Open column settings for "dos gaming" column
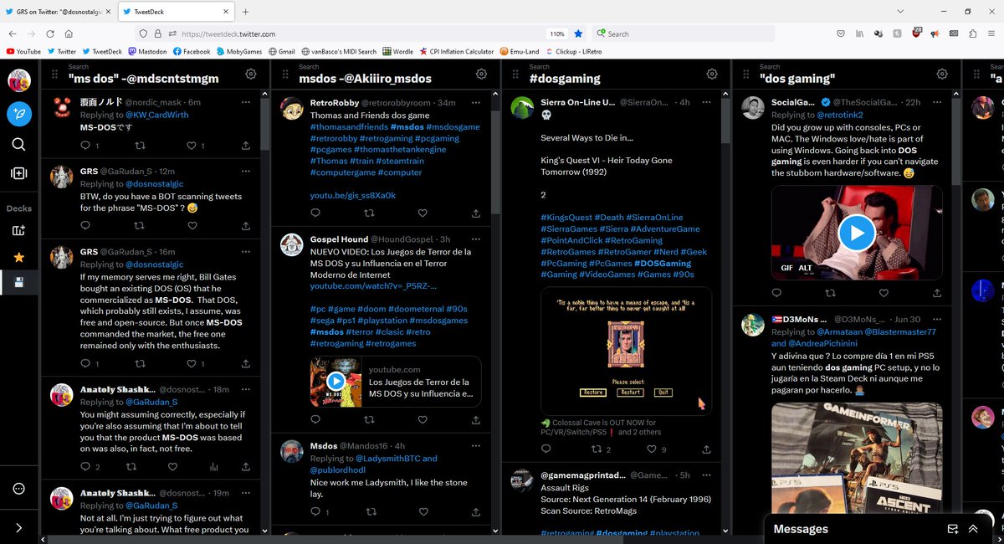This screenshot has width=1004, height=544. [943, 74]
